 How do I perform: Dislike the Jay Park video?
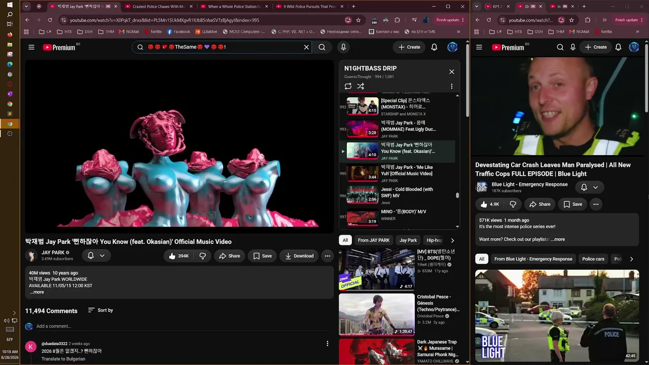202,256
